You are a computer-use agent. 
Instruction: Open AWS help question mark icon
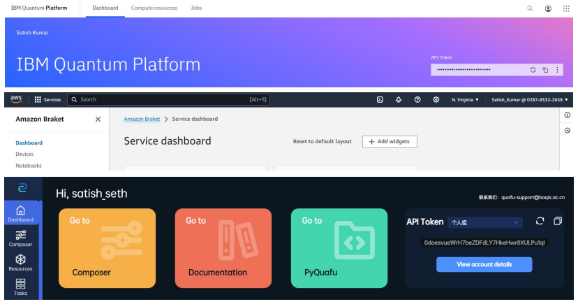tap(417, 100)
